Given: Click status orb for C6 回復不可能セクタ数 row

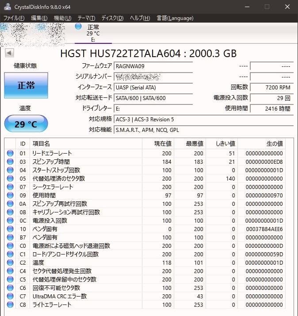Looking at the screenshot, I should (x=10, y=288).
